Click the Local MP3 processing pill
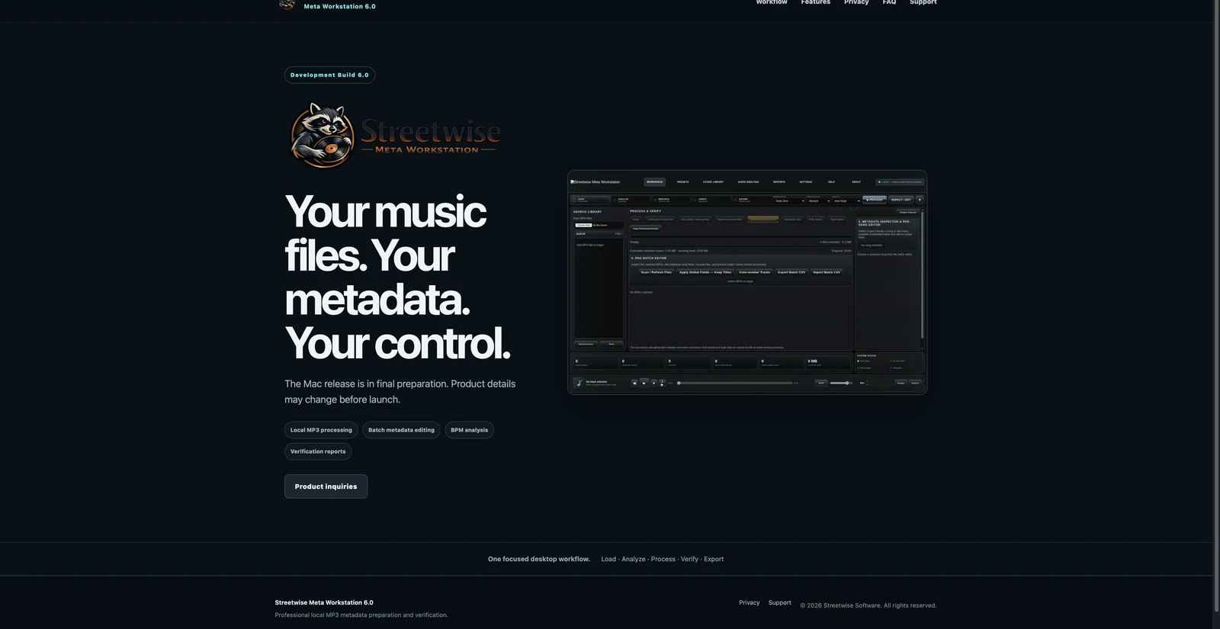The width and height of the screenshot is (1220, 629). click(321, 430)
